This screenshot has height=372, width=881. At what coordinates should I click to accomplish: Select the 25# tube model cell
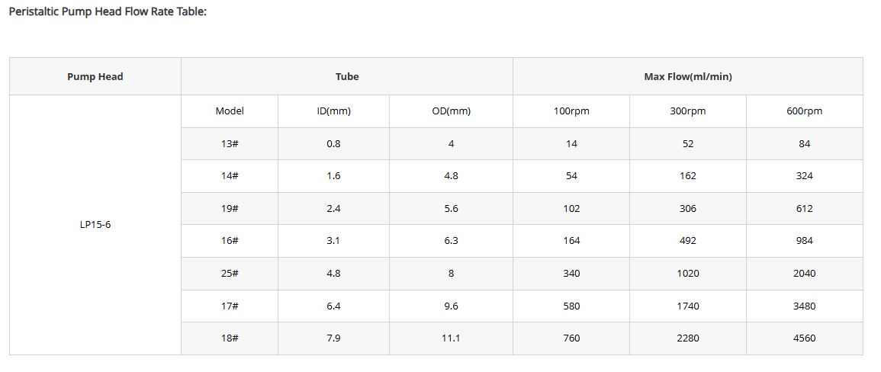click(230, 274)
